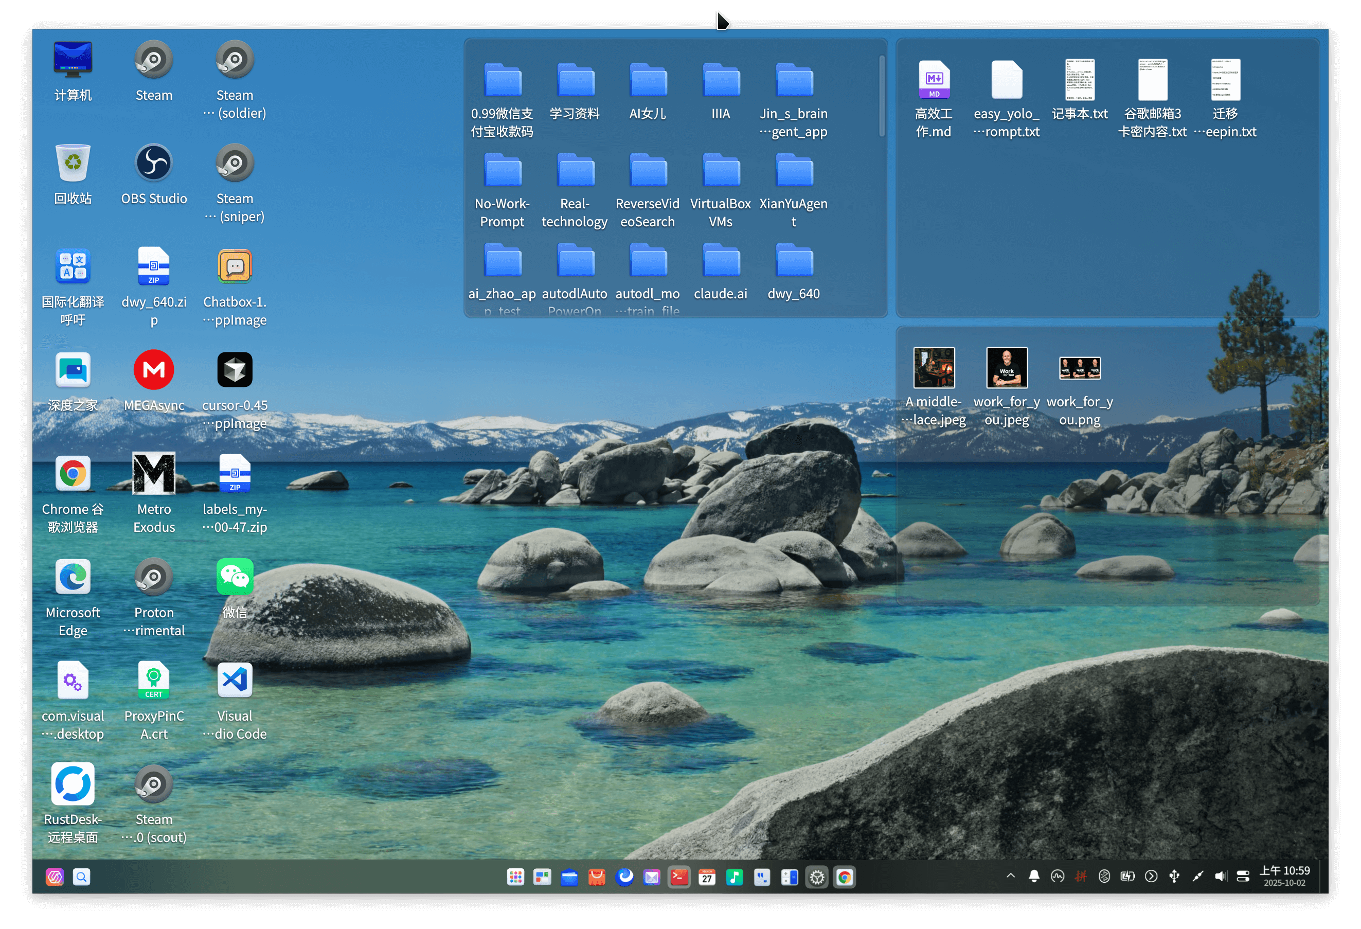Viewport: 1361px width, 929px height.
Task: Open the launcher grid icon in dock
Action: tap(516, 878)
